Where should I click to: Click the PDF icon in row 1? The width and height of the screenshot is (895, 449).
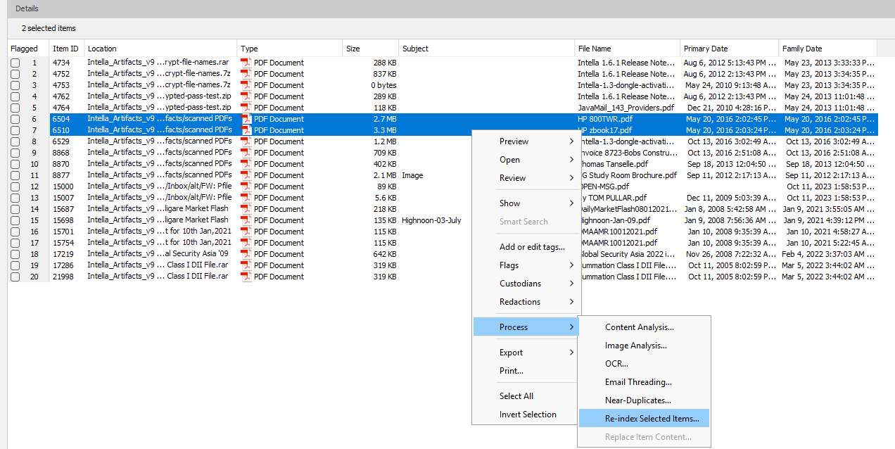click(246, 63)
